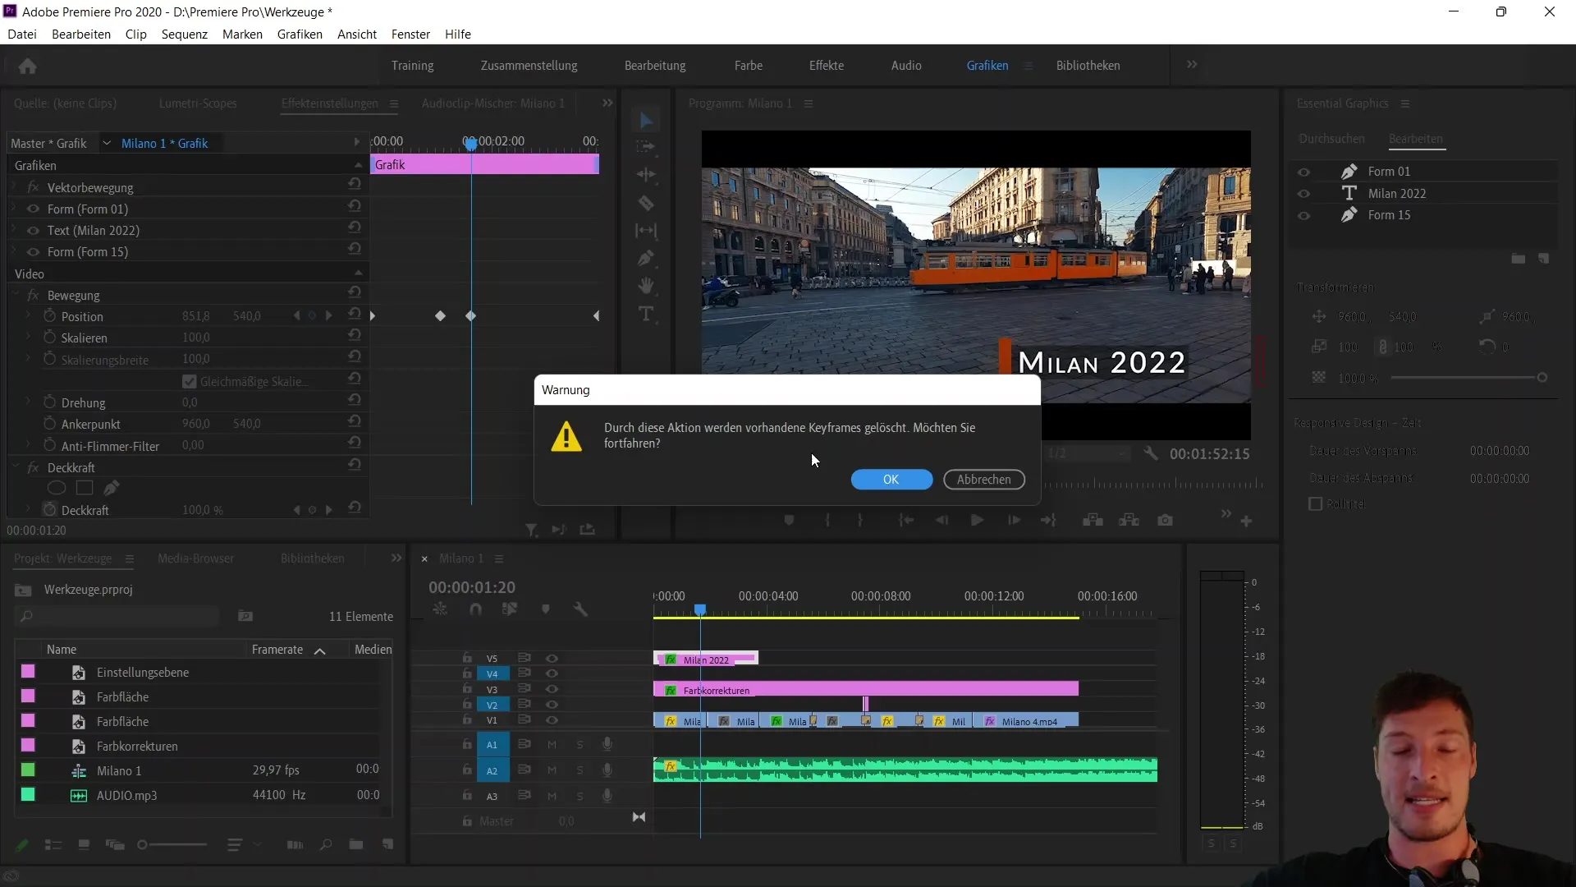Collapse the Bewegung effect group
This screenshot has width=1576, height=887.
click(16, 293)
